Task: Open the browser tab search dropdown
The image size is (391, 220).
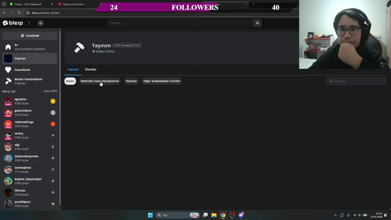Action: point(4,4)
